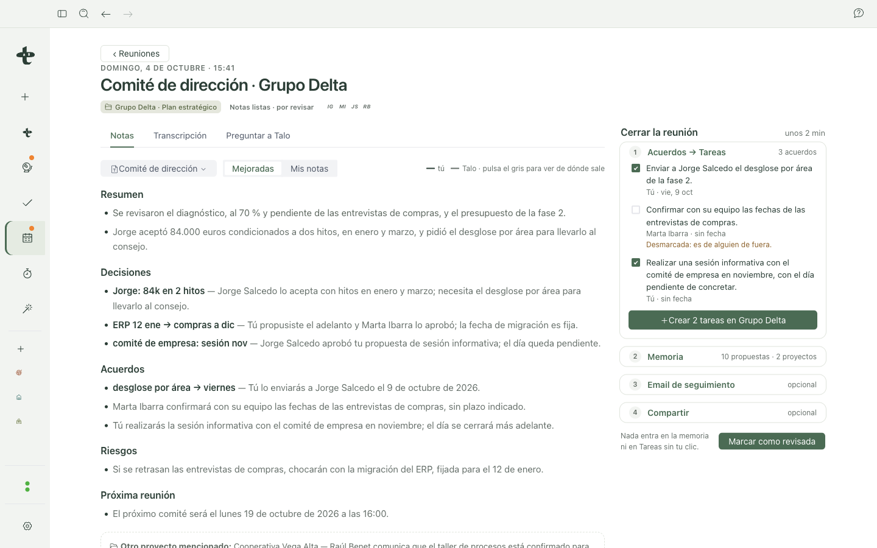The image size is (877, 548).
Task: Add a project with the small plus
Action: (x=21, y=349)
